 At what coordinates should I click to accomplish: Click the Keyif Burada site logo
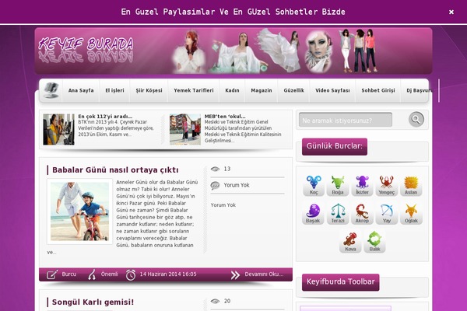86,50
